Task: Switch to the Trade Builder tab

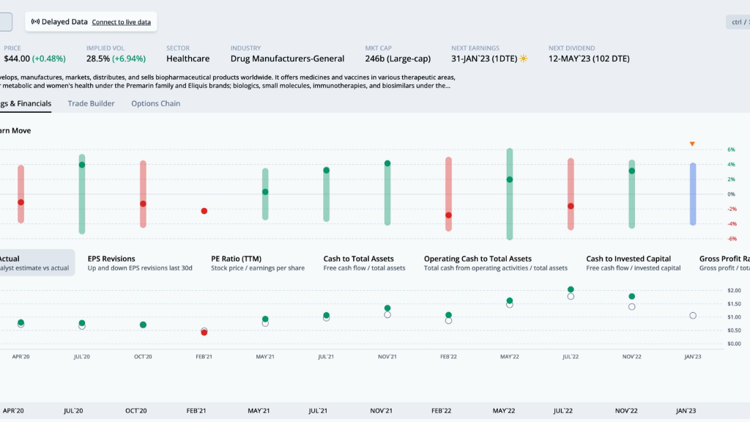Action: [x=91, y=103]
